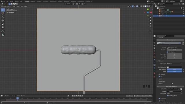Expand the Initial Color panel
185x104 pixels.
[162, 81]
